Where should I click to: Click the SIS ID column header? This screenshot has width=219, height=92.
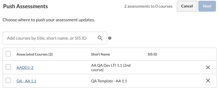coord(152,54)
